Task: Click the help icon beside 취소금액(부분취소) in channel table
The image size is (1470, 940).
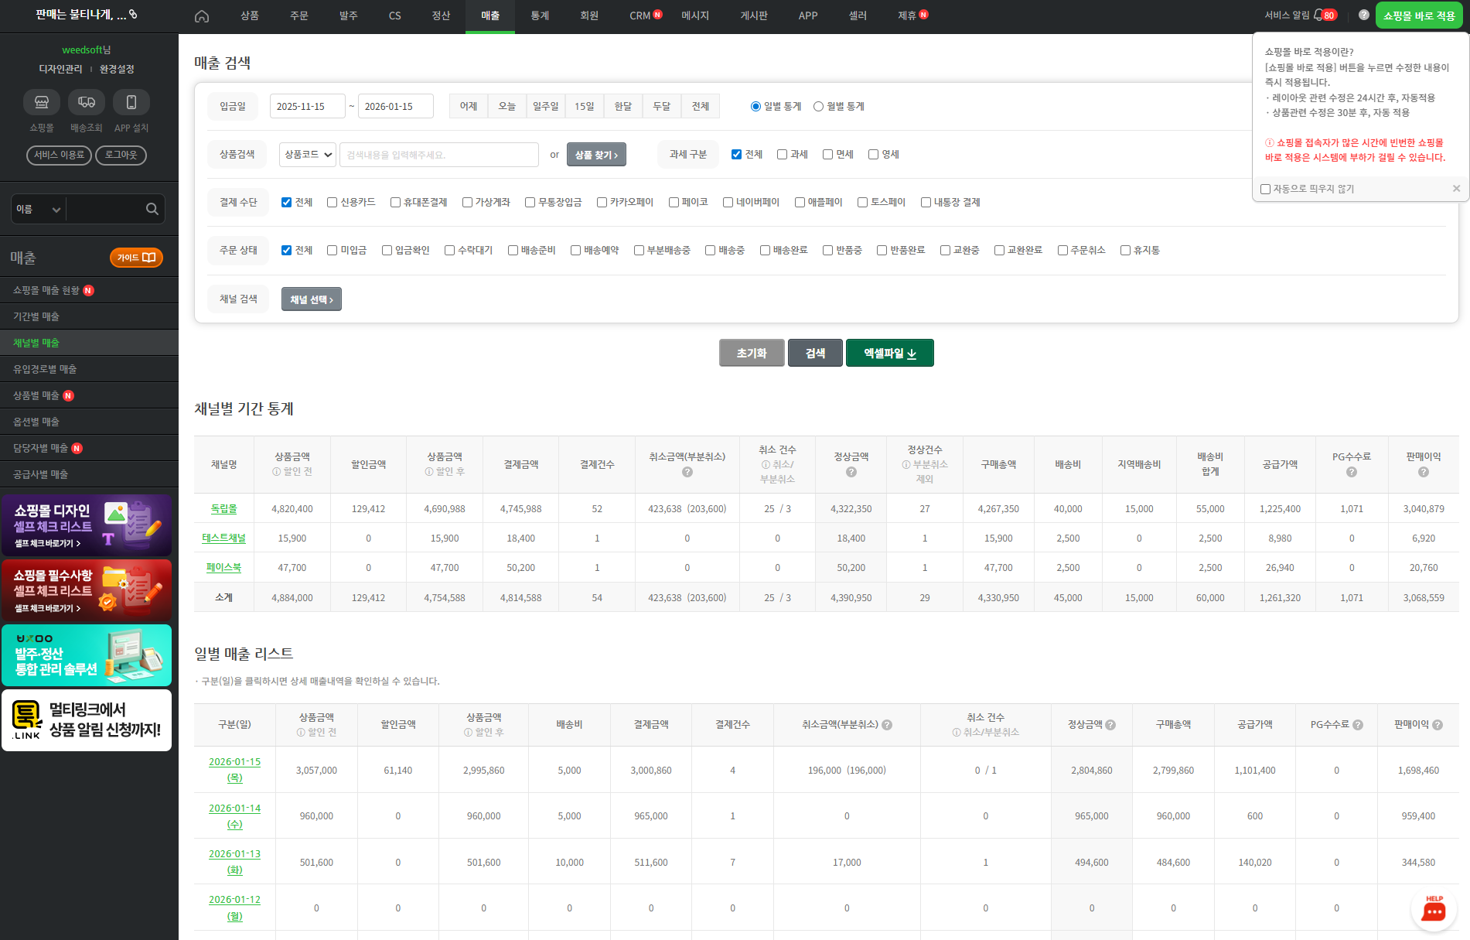Action: pyautogui.click(x=687, y=472)
